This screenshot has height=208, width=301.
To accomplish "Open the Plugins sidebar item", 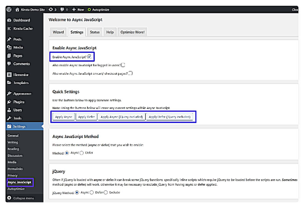I will pos(19,102).
